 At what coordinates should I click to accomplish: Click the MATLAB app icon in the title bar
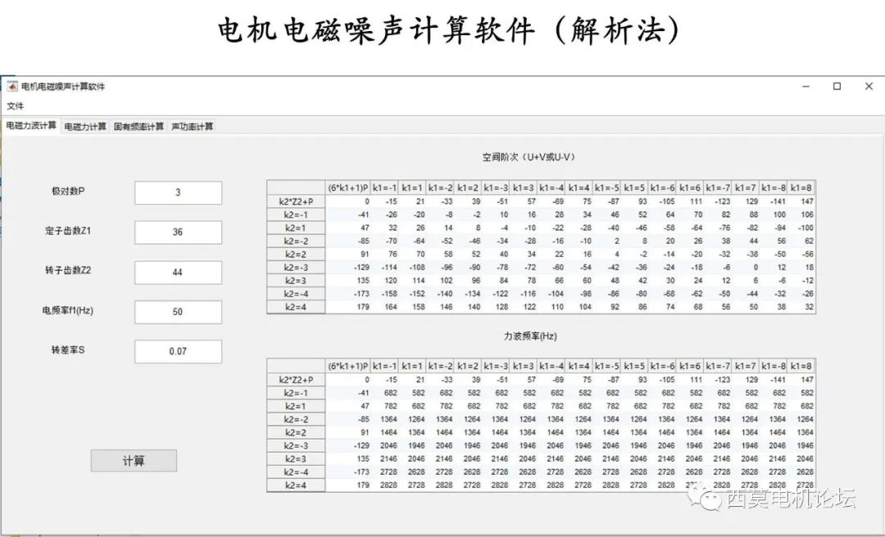pos(11,86)
